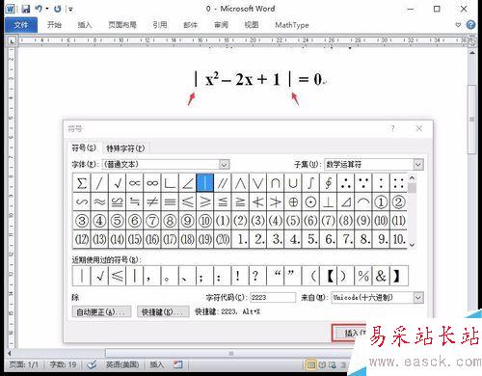482x376 pixels.
Task: Select the circled number ① symbol
Action: pos(381,201)
